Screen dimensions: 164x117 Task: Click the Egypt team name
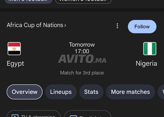(x=15, y=63)
